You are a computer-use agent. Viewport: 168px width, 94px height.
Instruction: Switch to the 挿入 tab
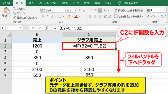pyautogui.click(x=31, y=3)
